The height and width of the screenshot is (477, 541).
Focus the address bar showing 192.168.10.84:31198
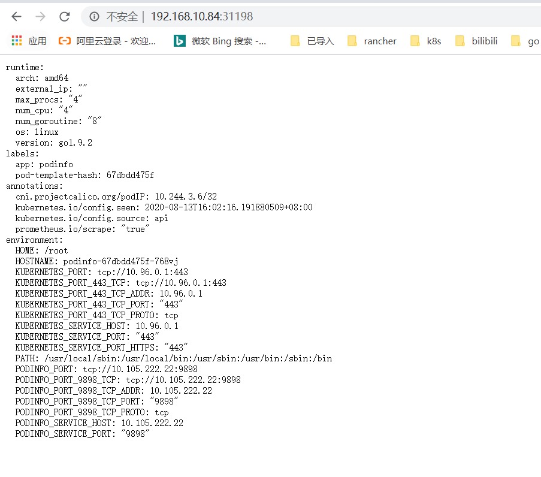(x=300, y=17)
